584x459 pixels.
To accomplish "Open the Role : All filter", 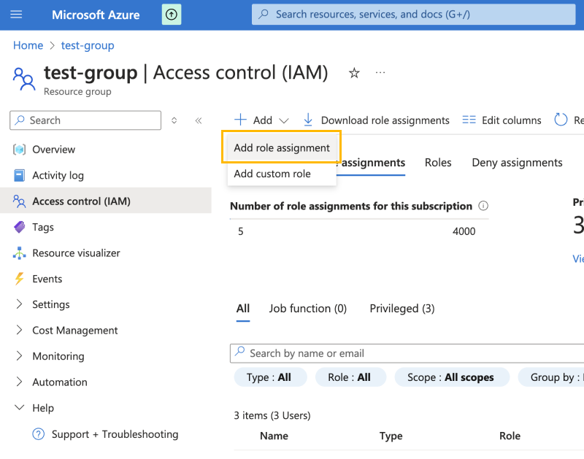I will [x=350, y=377].
